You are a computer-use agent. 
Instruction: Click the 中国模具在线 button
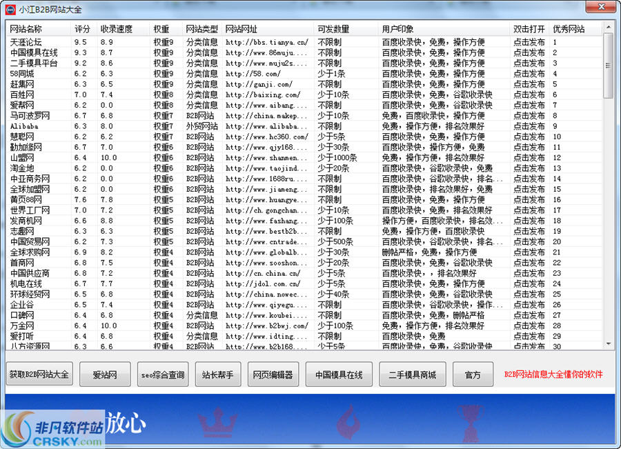click(x=339, y=374)
